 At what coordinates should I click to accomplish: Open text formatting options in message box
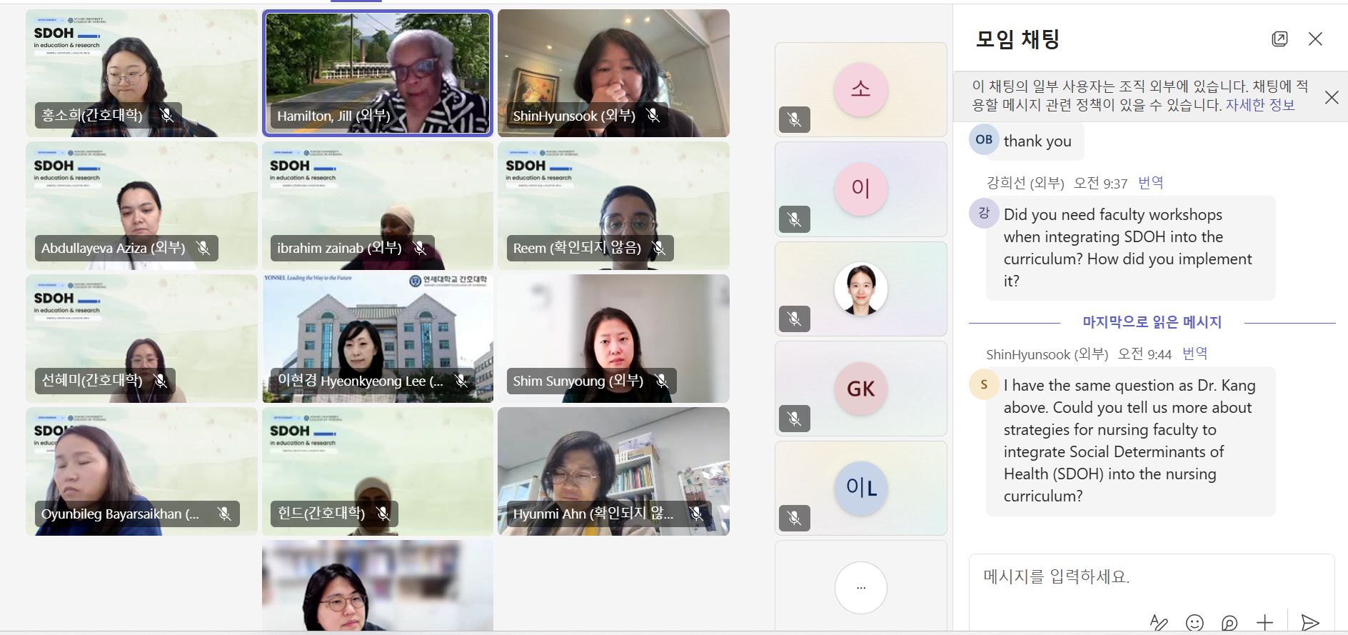pyautogui.click(x=1158, y=622)
